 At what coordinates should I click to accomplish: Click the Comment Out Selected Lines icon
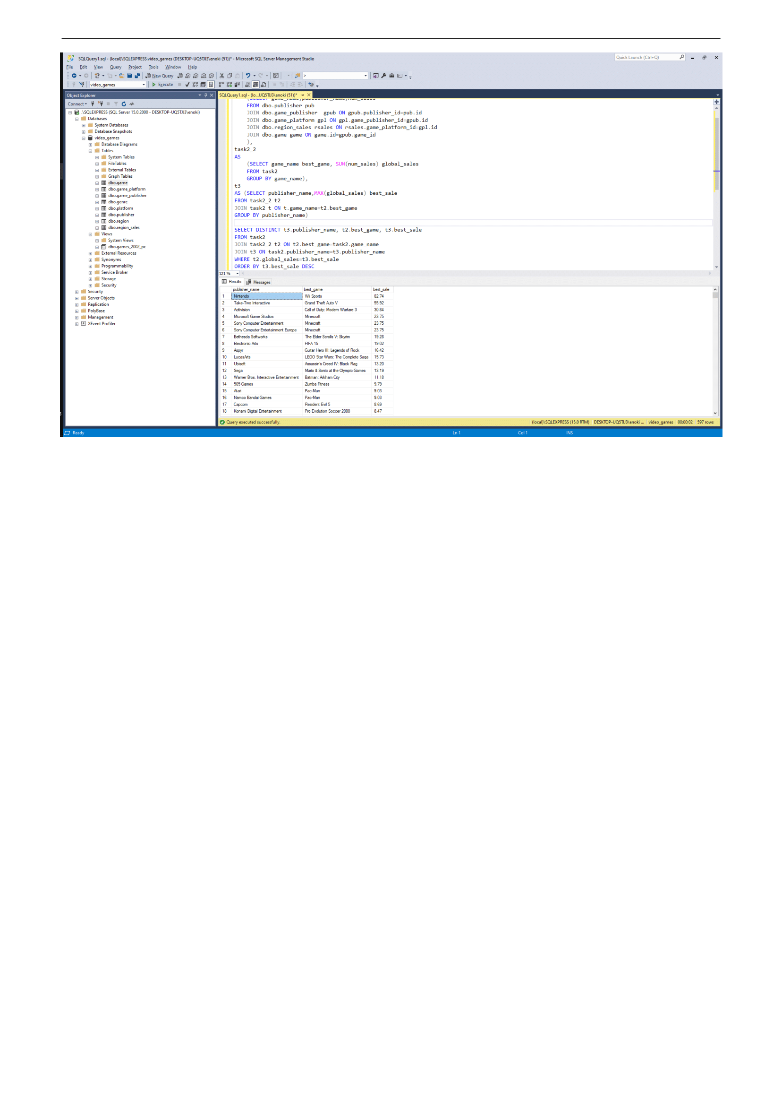click(274, 85)
